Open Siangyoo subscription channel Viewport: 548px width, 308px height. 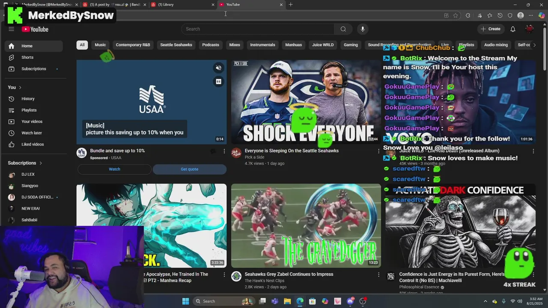[34, 186]
